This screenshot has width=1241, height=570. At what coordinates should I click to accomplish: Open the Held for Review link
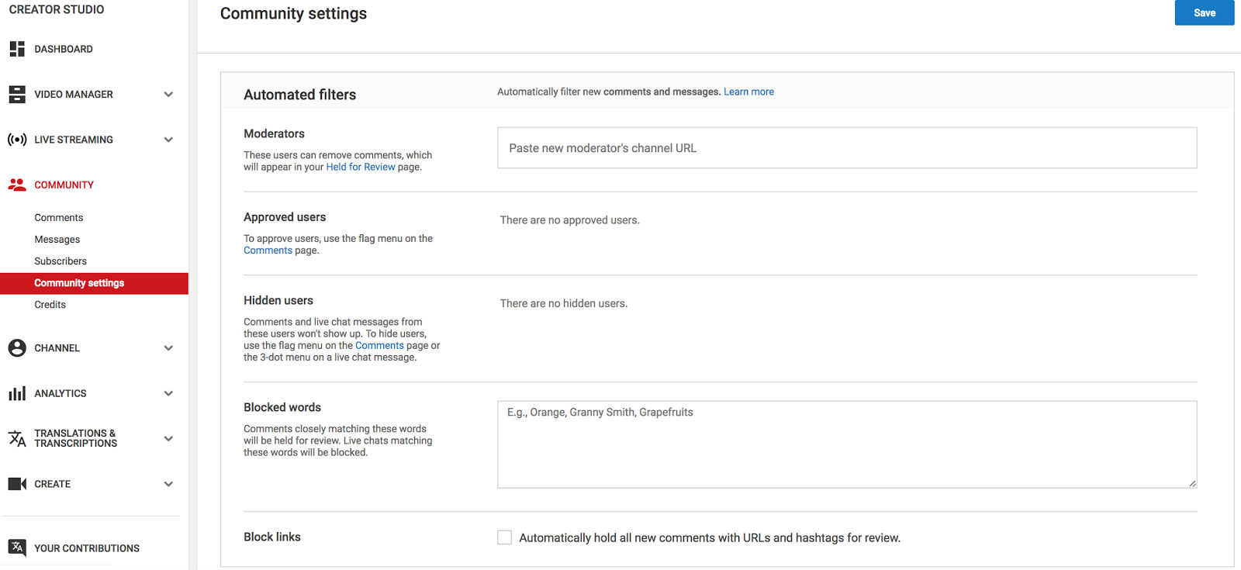tap(361, 167)
